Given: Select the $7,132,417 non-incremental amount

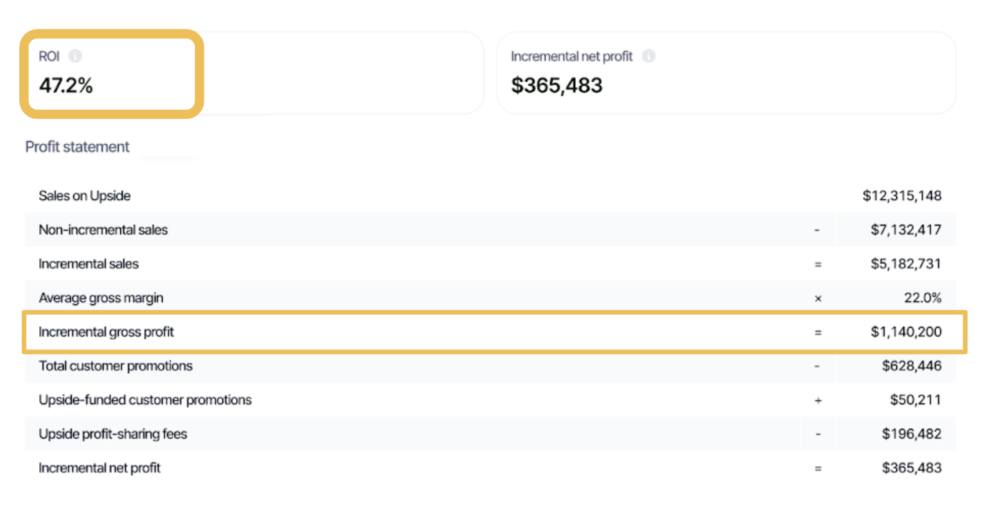Looking at the screenshot, I should tap(905, 230).
